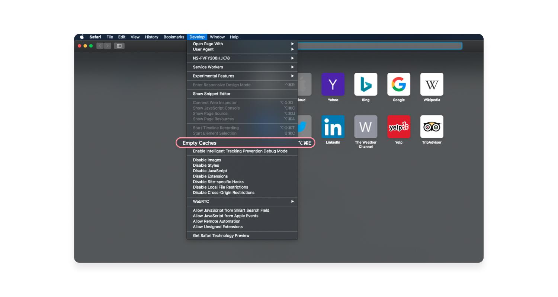Expand the WebRTC submenu
558x297 pixels.
(242, 202)
